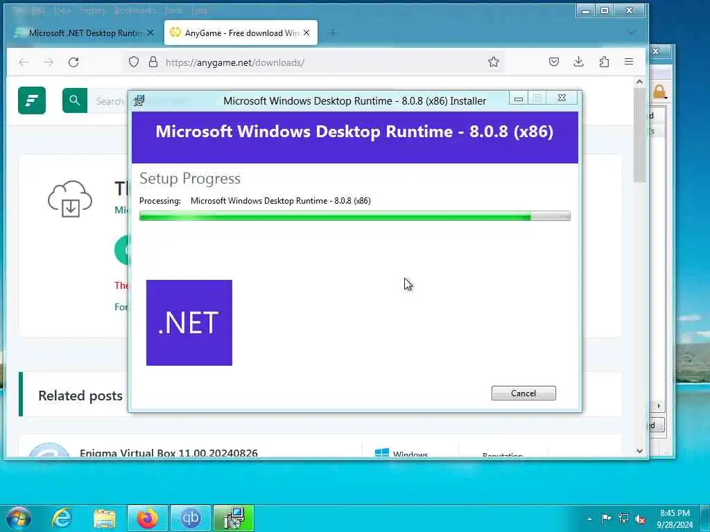Save page to Pocket

[554, 62]
